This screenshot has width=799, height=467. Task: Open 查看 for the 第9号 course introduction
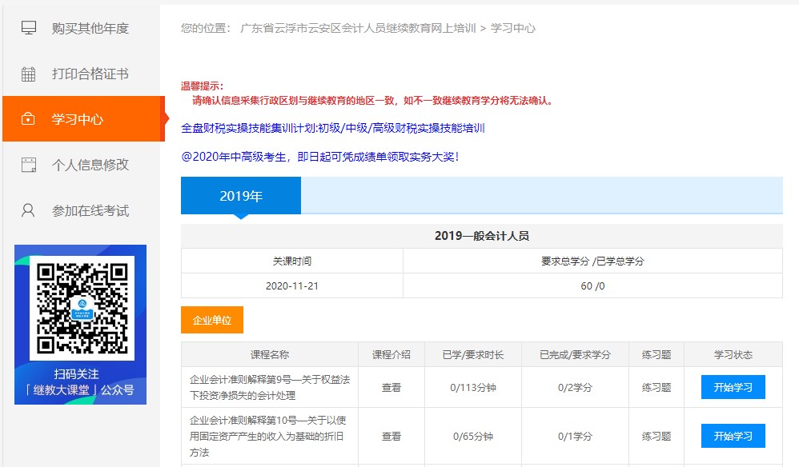tap(391, 388)
